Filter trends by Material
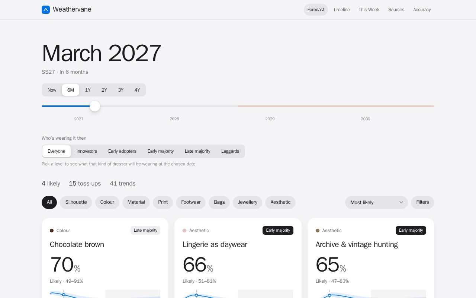 tap(136, 202)
